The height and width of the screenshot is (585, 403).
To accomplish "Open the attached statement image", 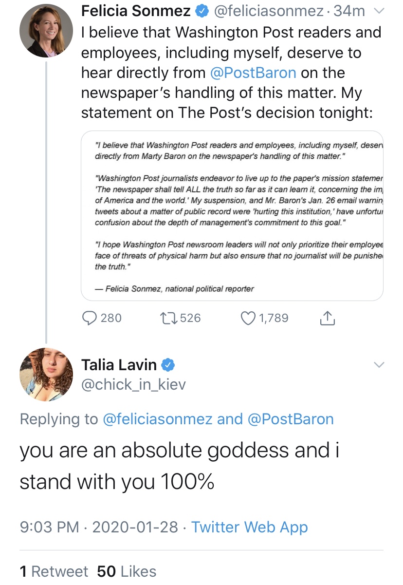I will [x=232, y=215].
